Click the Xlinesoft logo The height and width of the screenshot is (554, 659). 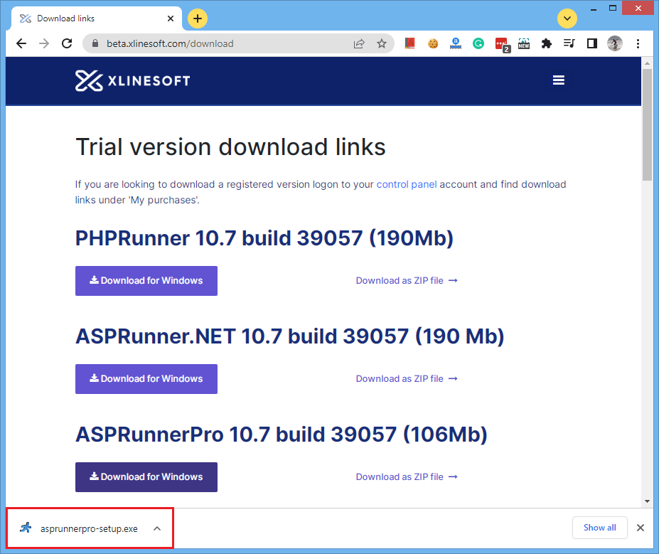(132, 80)
